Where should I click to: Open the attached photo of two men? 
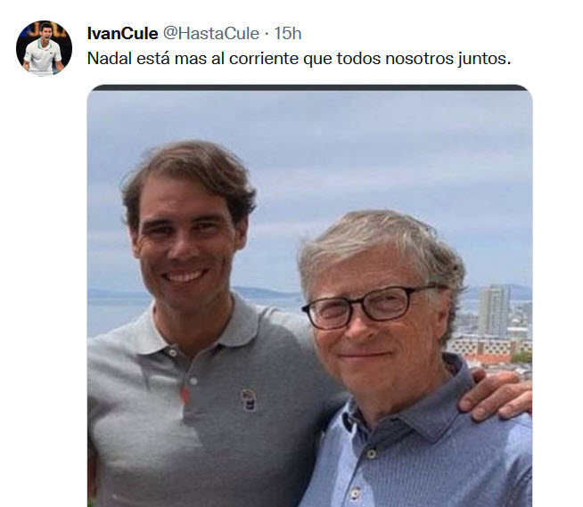[308, 294]
